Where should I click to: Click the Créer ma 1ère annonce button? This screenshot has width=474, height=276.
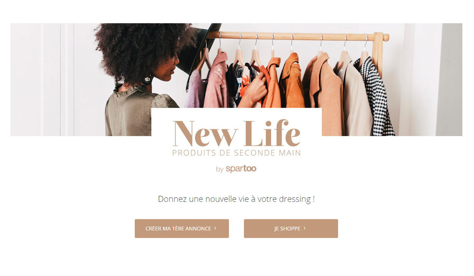182,229
